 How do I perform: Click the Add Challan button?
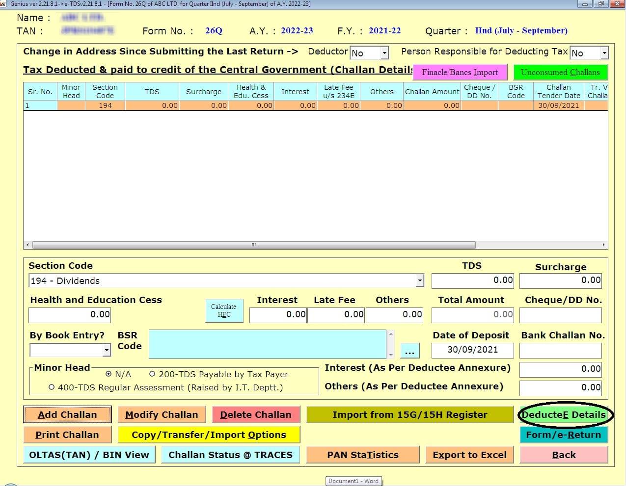coord(67,414)
